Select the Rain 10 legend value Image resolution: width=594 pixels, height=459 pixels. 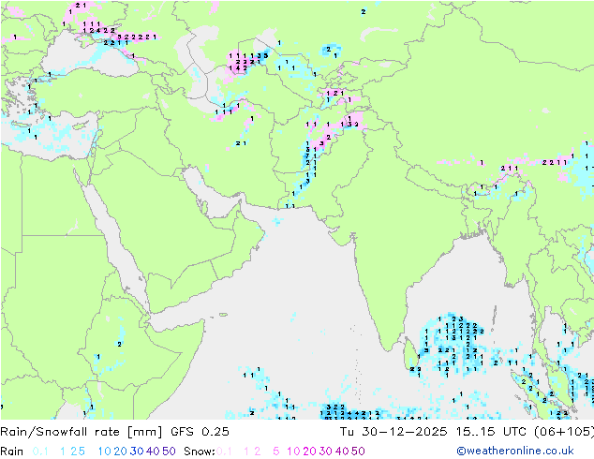tap(105, 452)
